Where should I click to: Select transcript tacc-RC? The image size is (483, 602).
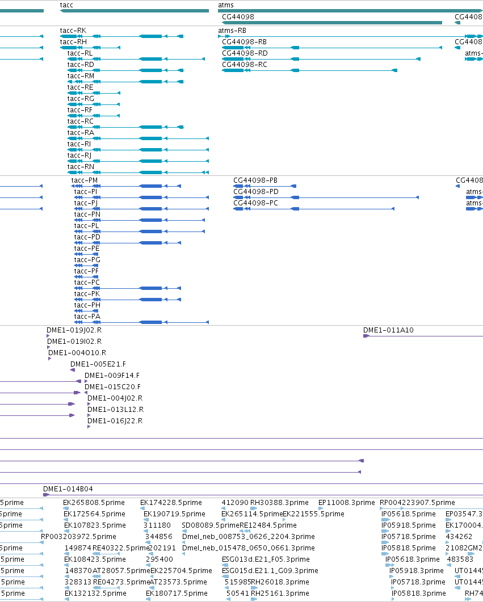coord(80,121)
